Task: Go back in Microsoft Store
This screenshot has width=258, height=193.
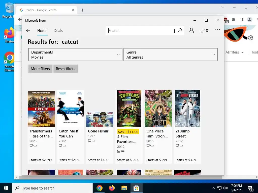Action: coord(28,30)
